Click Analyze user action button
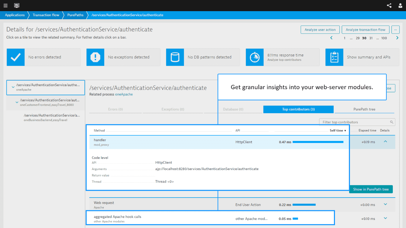The height and width of the screenshot is (228, 406). (x=320, y=30)
